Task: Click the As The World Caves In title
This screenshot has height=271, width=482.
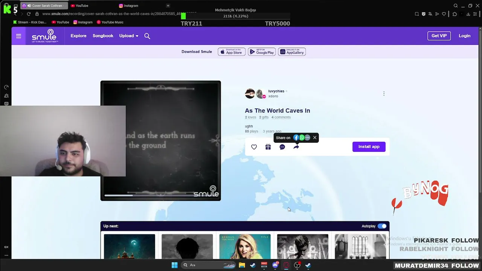Action: tap(278, 111)
